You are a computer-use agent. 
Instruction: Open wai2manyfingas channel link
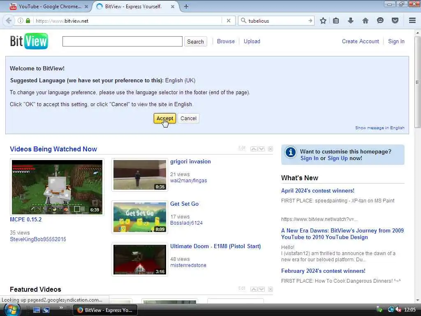tap(188, 181)
